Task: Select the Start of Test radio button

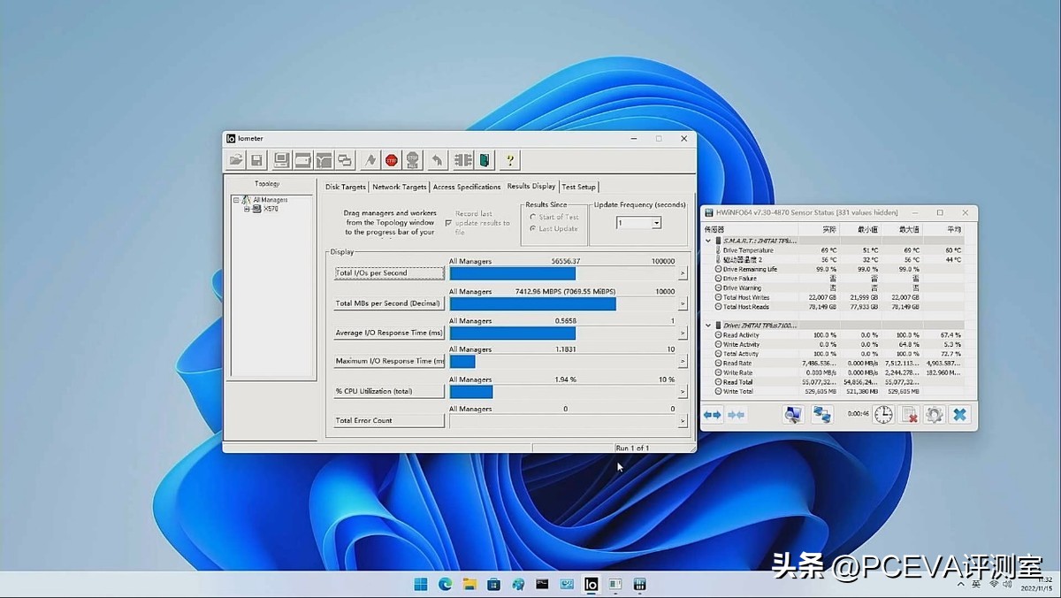Action: pos(533,217)
